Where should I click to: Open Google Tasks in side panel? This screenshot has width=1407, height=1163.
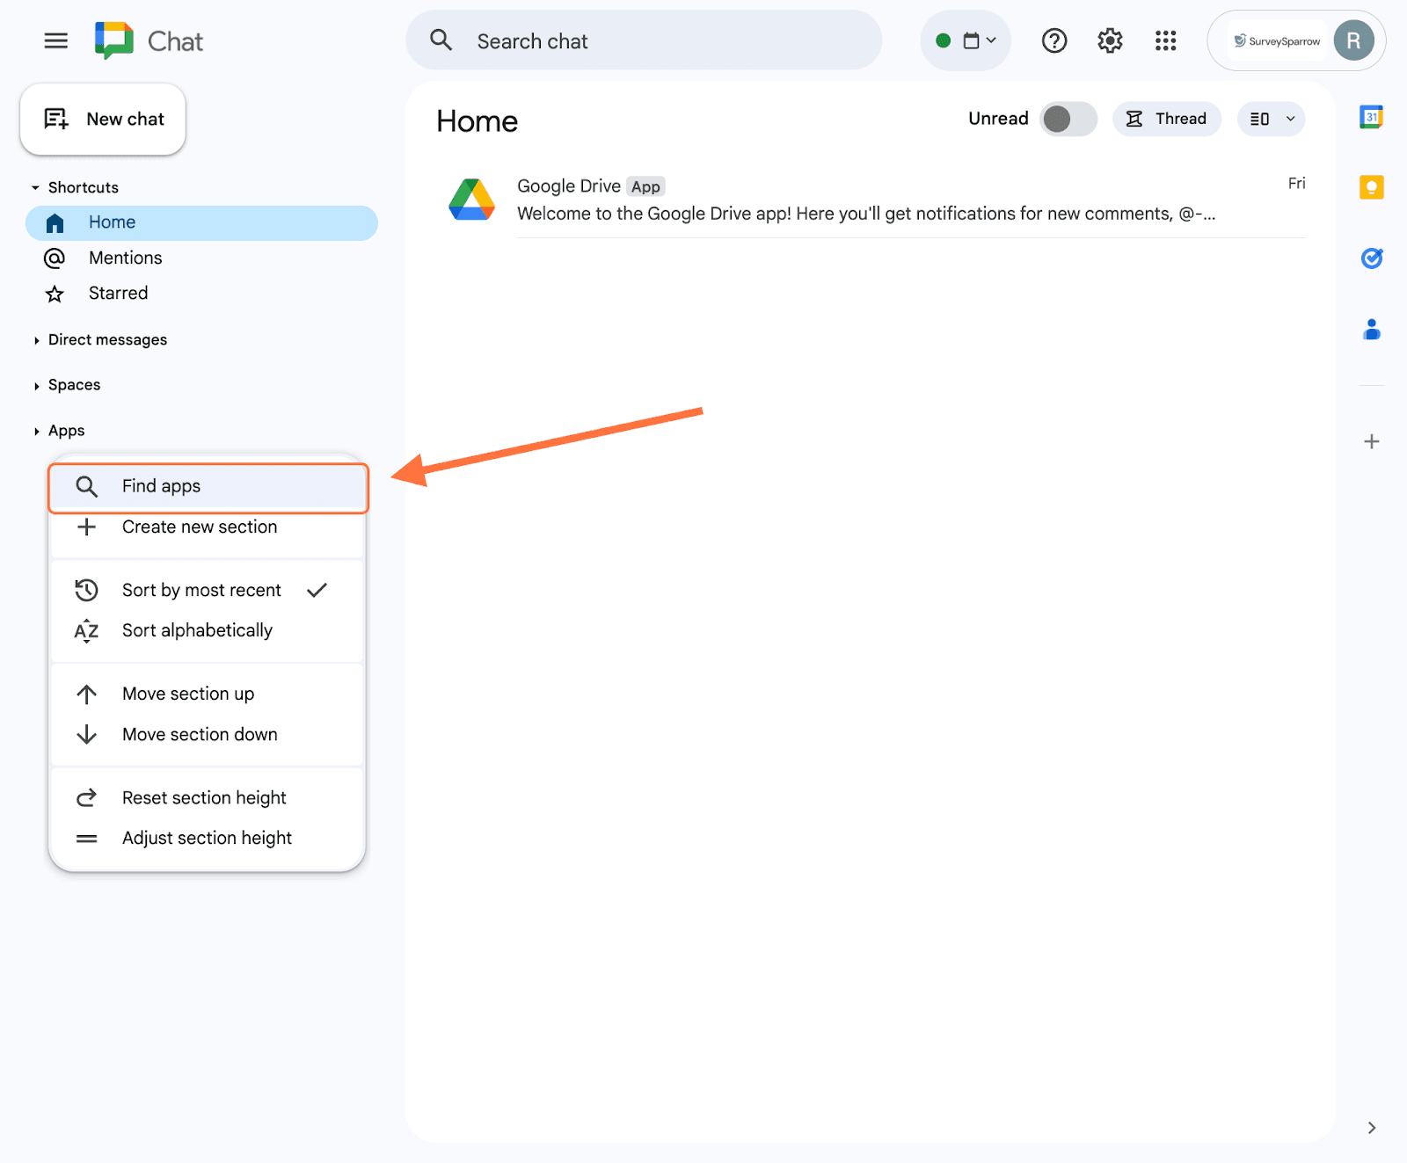tap(1371, 258)
